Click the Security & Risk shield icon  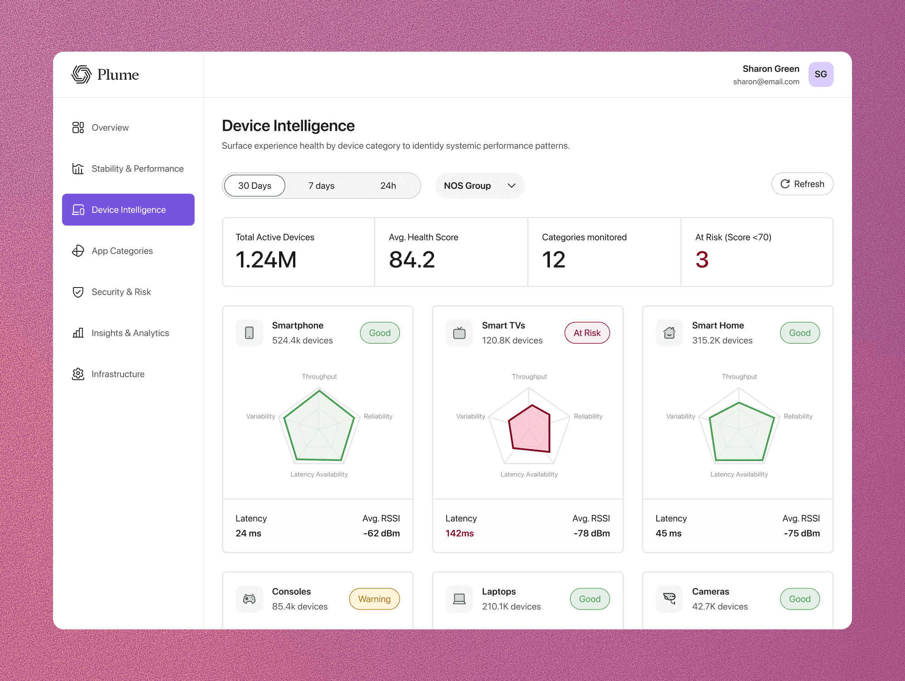pos(78,292)
